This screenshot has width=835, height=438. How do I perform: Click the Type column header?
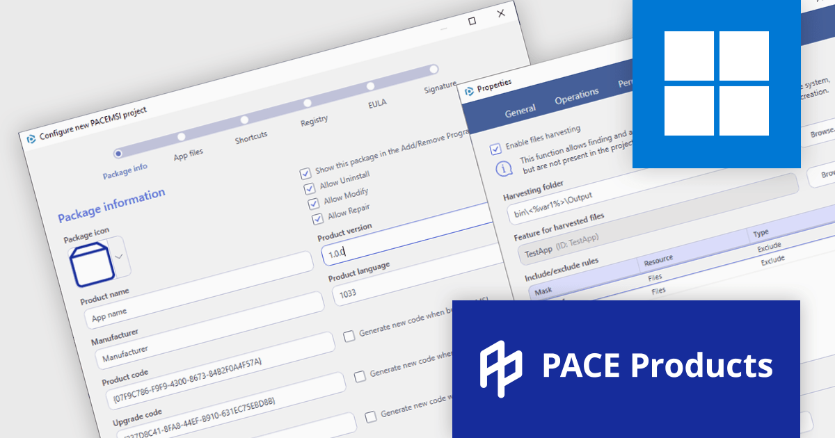coord(792,224)
